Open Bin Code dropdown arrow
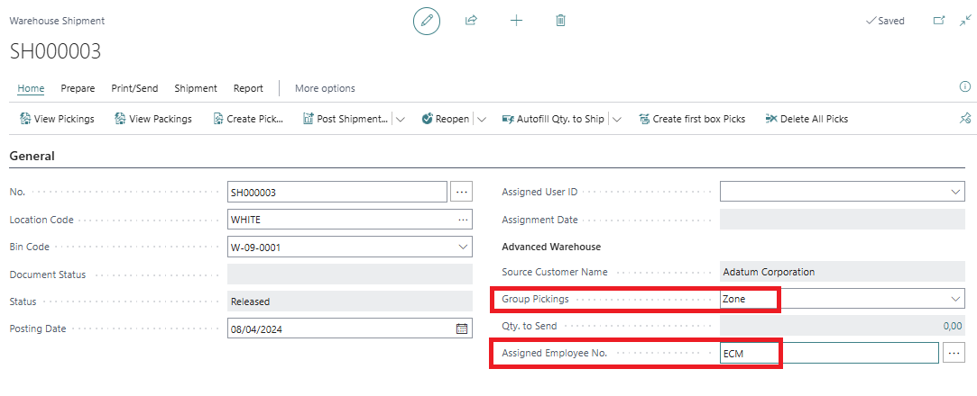 (x=463, y=247)
